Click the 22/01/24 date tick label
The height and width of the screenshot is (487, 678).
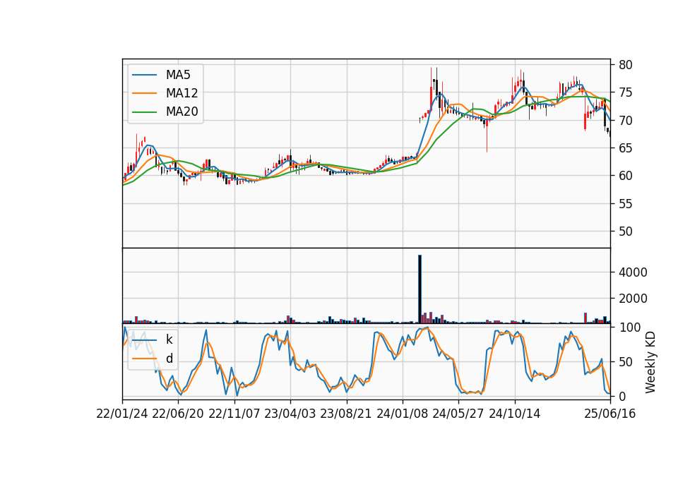(x=122, y=414)
